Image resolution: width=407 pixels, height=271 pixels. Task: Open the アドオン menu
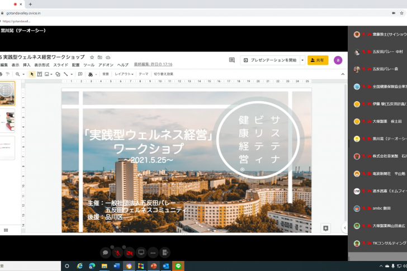pyautogui.click(x=106, y=65)
